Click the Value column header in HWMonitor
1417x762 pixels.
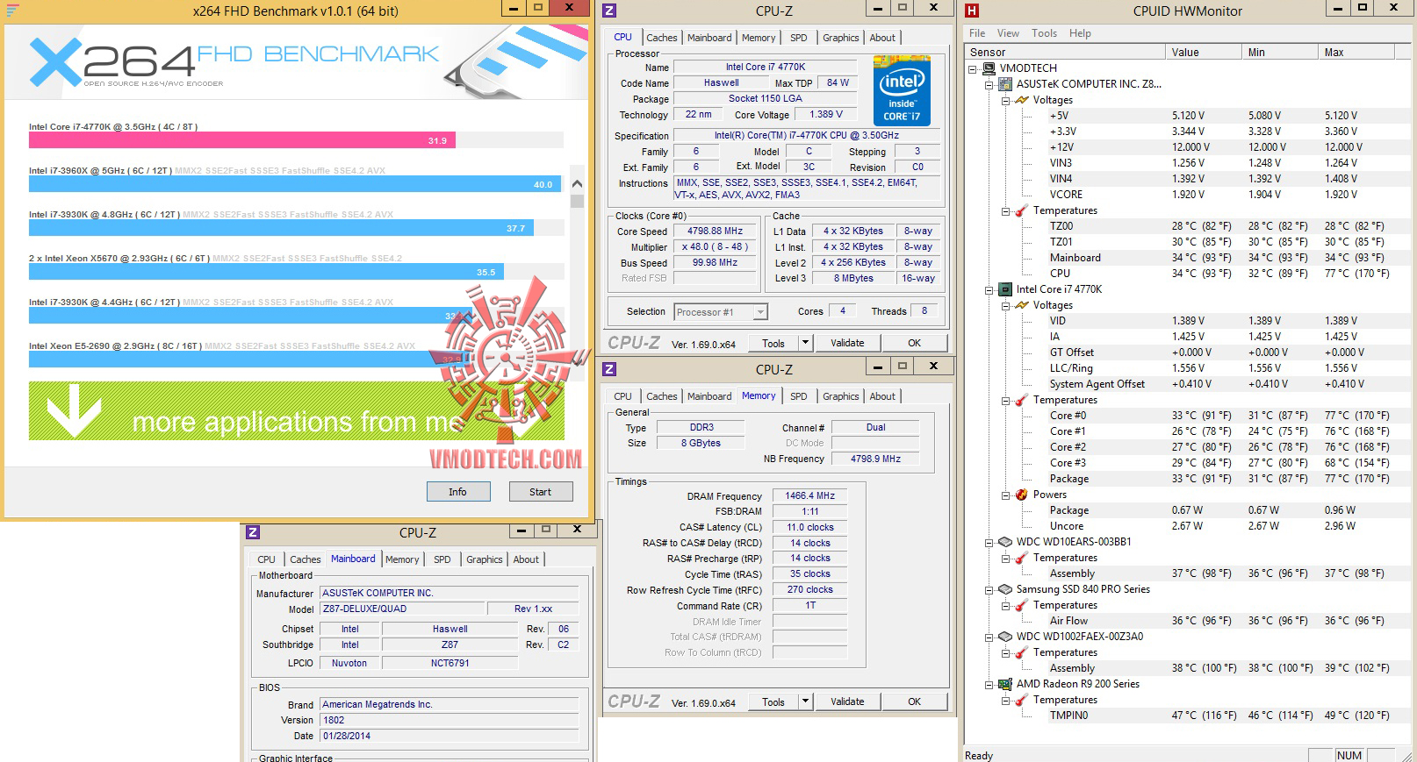1204,53
